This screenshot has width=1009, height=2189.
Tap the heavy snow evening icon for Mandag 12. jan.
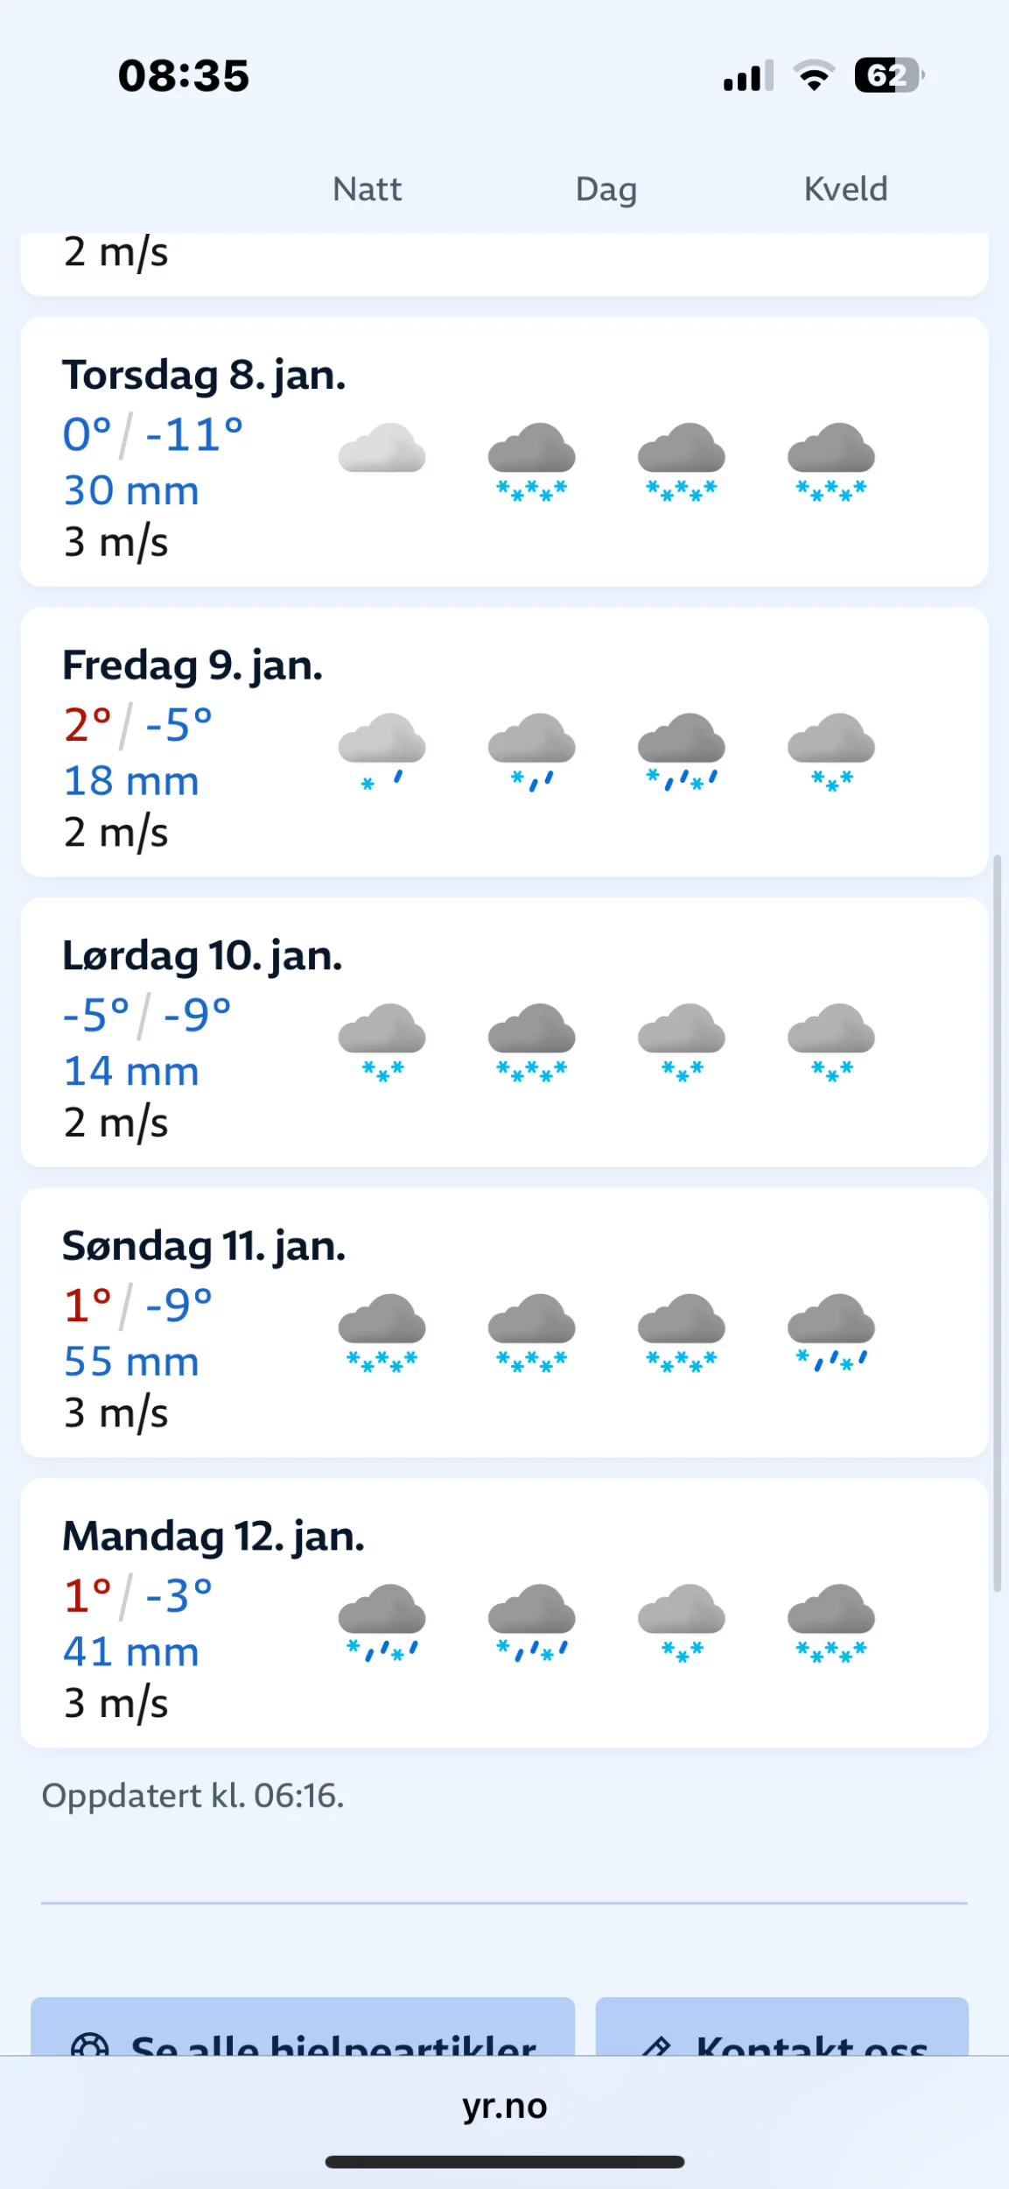(x=830, y=1623)
